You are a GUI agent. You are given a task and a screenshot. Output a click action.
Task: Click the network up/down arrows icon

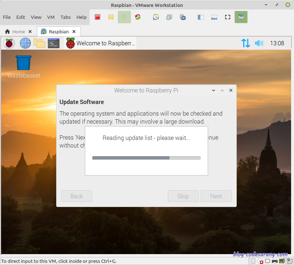coord(245,43)
